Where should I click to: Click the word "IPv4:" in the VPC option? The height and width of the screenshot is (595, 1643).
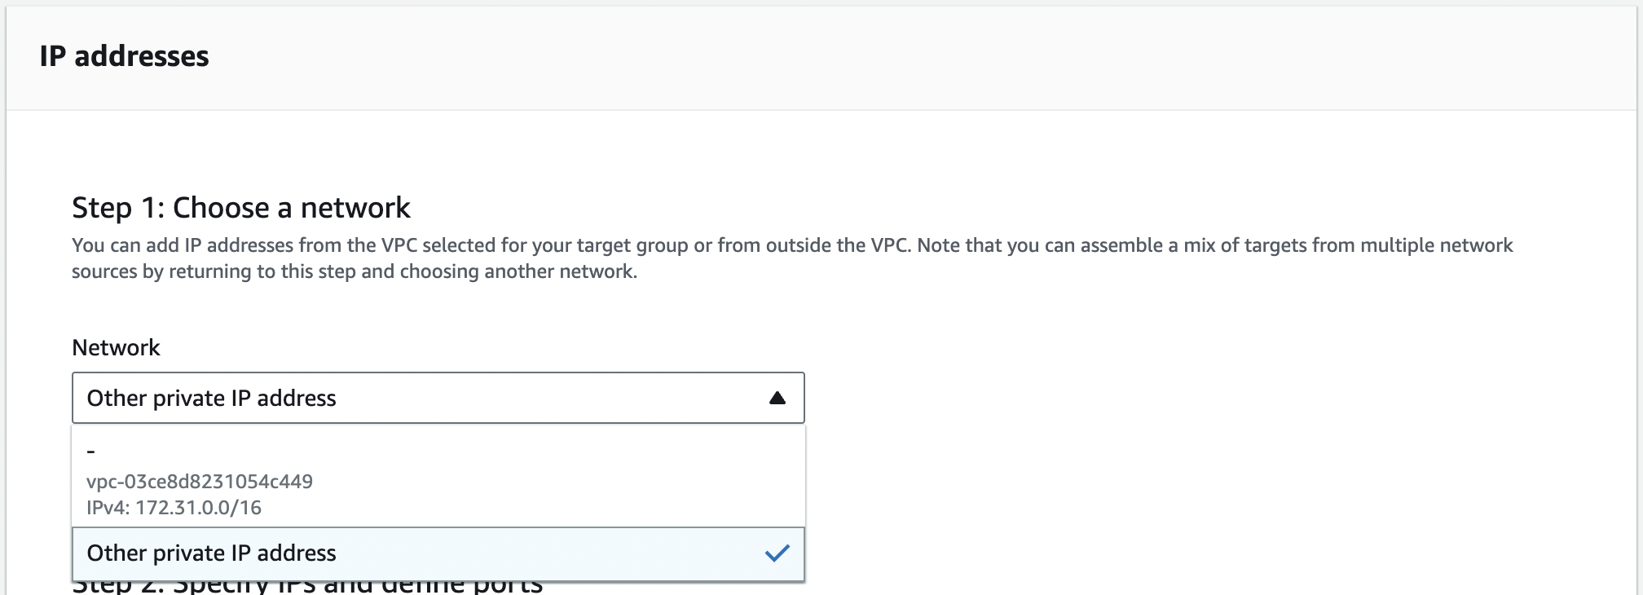[x=108, y=508]
